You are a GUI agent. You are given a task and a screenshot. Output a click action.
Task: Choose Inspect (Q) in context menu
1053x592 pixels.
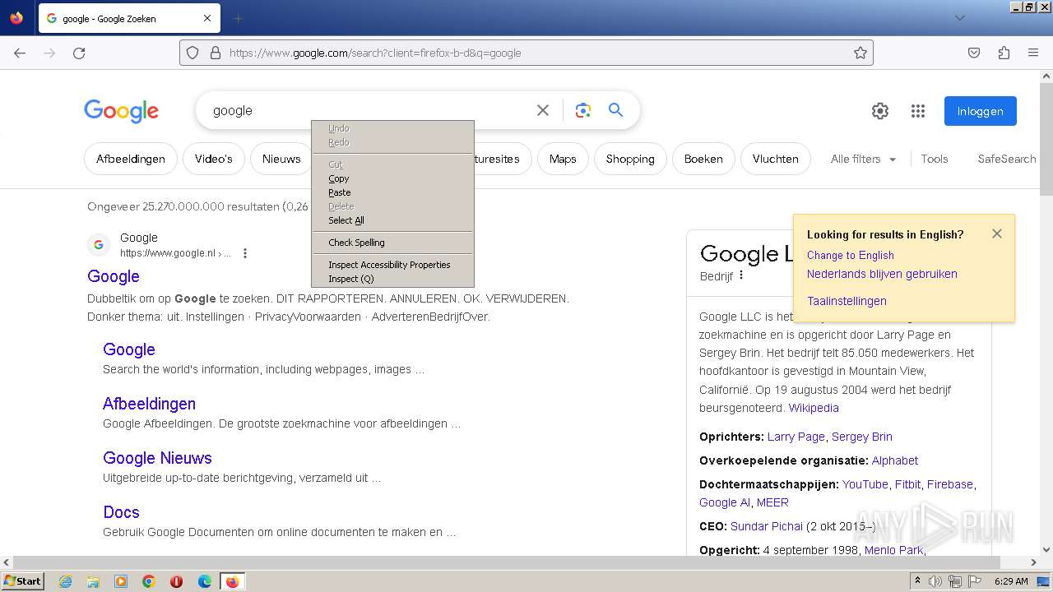point(392,279)
